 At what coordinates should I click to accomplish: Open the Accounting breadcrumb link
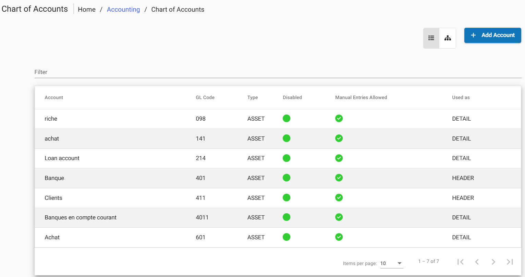pos(123,9)
